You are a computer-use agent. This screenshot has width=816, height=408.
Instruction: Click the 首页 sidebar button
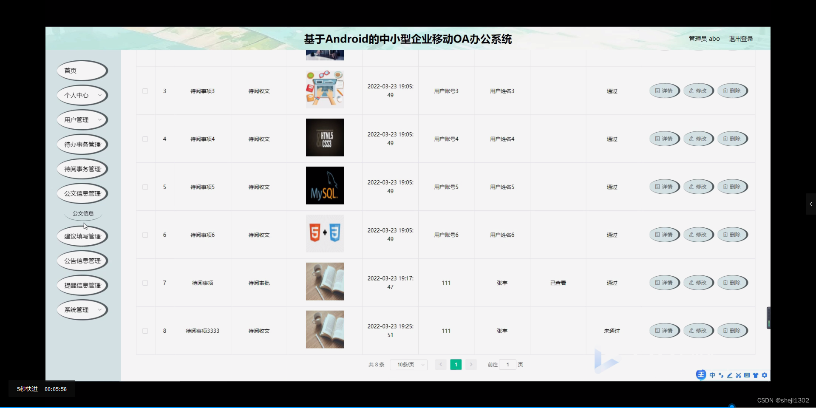[82, 71]
